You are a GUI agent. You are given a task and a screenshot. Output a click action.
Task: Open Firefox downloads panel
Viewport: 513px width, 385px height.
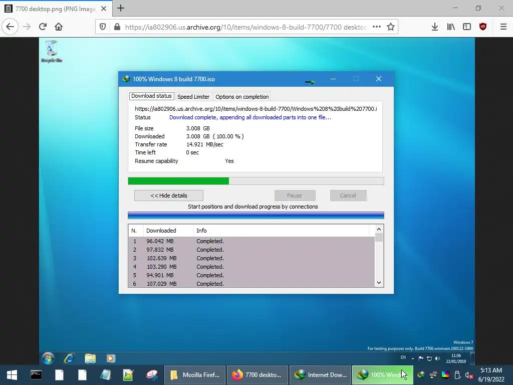(434, 27)
